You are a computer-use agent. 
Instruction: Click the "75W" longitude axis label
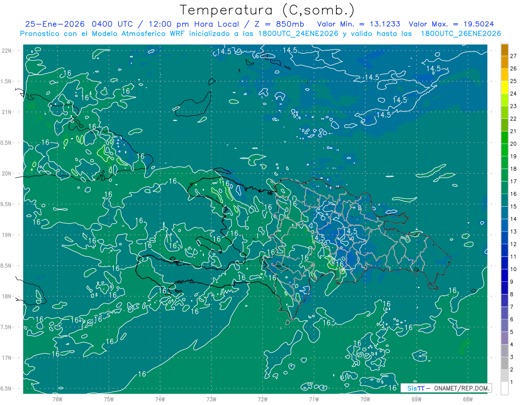[x=109, y=399]
